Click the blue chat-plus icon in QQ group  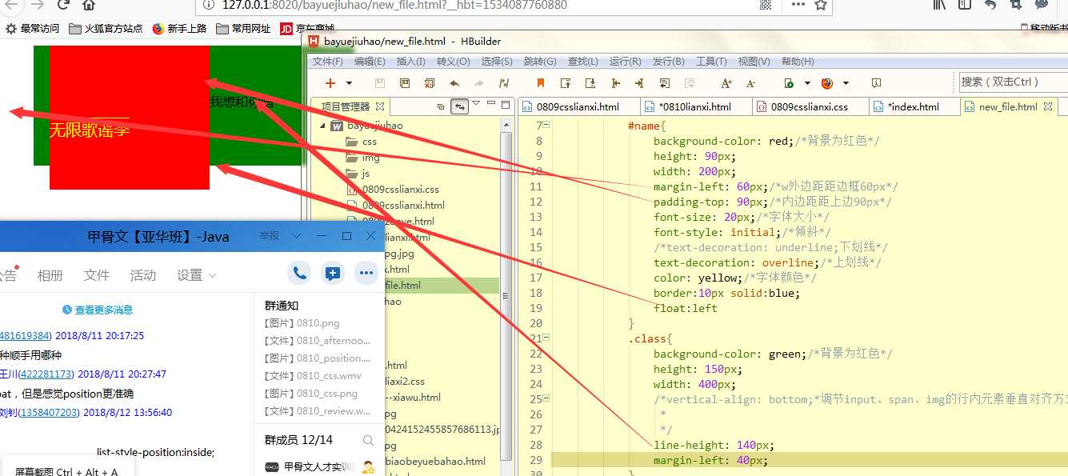(333, 274)
